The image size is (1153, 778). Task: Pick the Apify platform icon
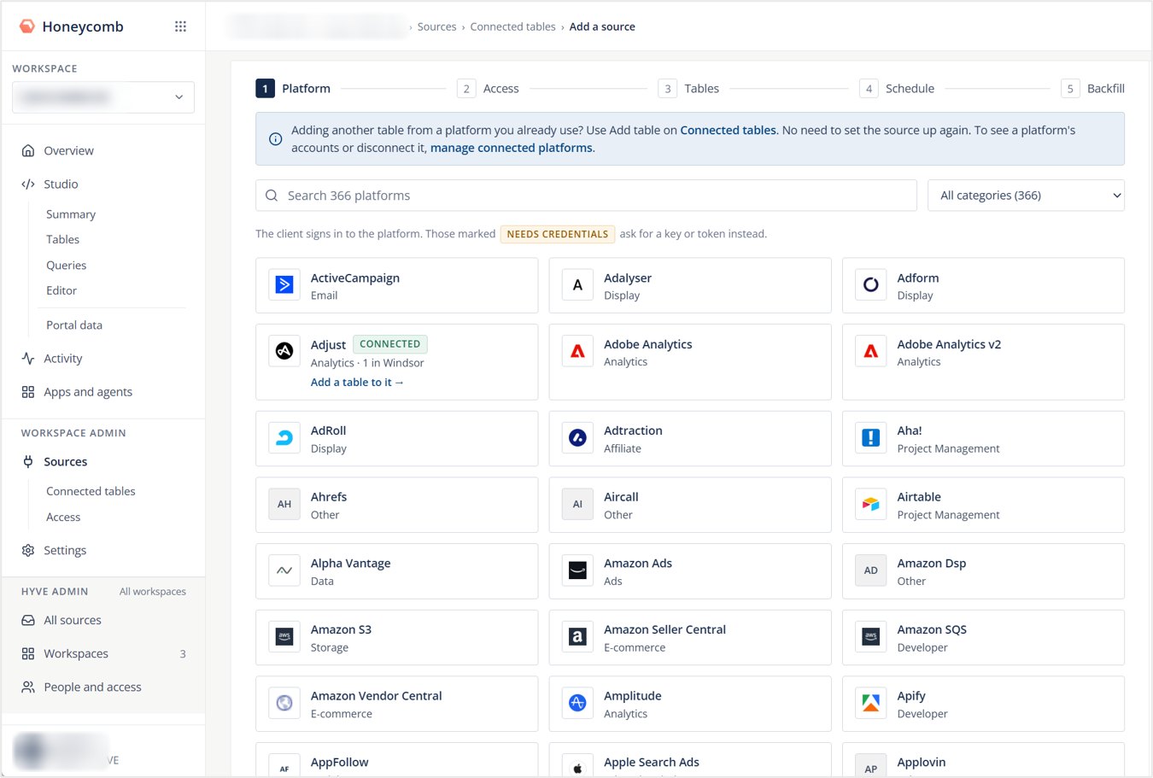click(870, 704)
